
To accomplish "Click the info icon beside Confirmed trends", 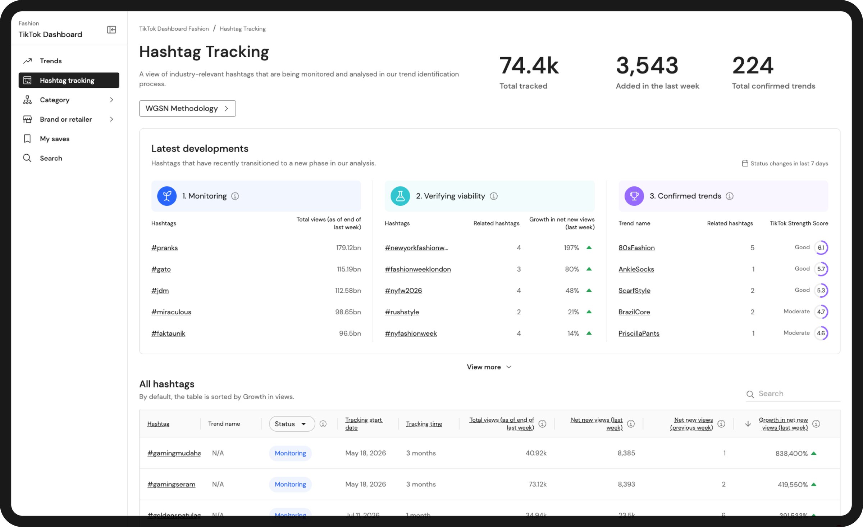I will tap(730, 196).
